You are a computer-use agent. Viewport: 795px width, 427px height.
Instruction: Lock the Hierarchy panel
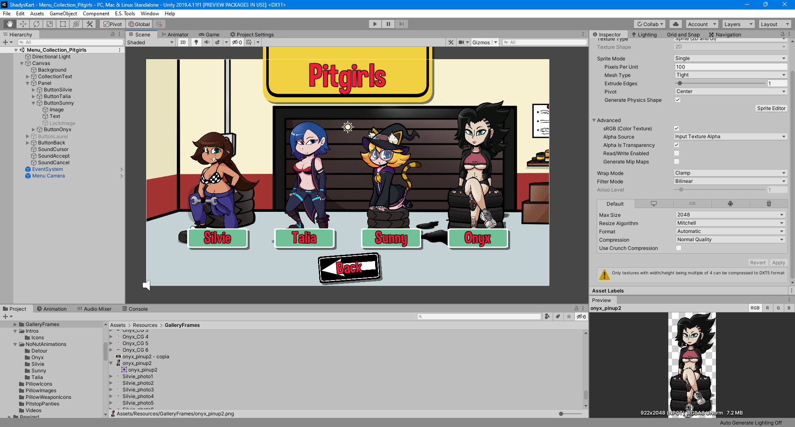pyautogui.click(x=113, y=34)
